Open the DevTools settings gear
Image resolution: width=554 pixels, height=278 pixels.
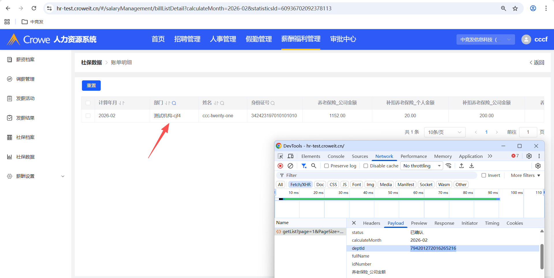pos(529,156)
